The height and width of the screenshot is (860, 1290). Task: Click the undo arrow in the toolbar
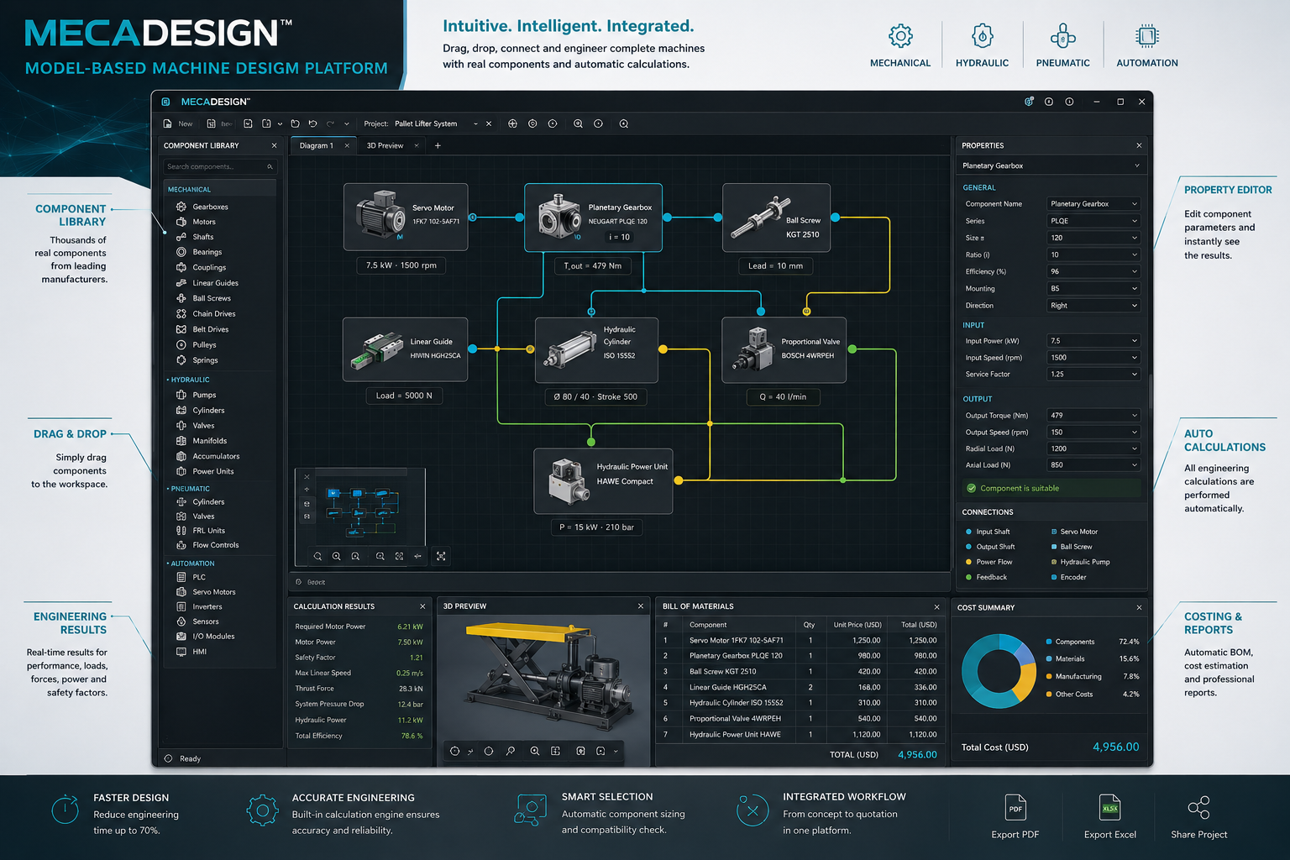pos(312,123)
